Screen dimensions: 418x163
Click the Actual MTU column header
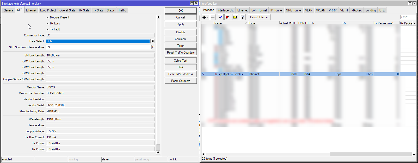click(288, 23)
